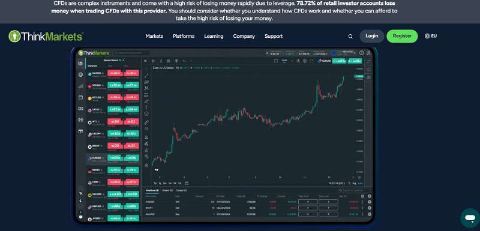
Task: Open the LIVE account selector dropdown
Action: tap(343, 53)
